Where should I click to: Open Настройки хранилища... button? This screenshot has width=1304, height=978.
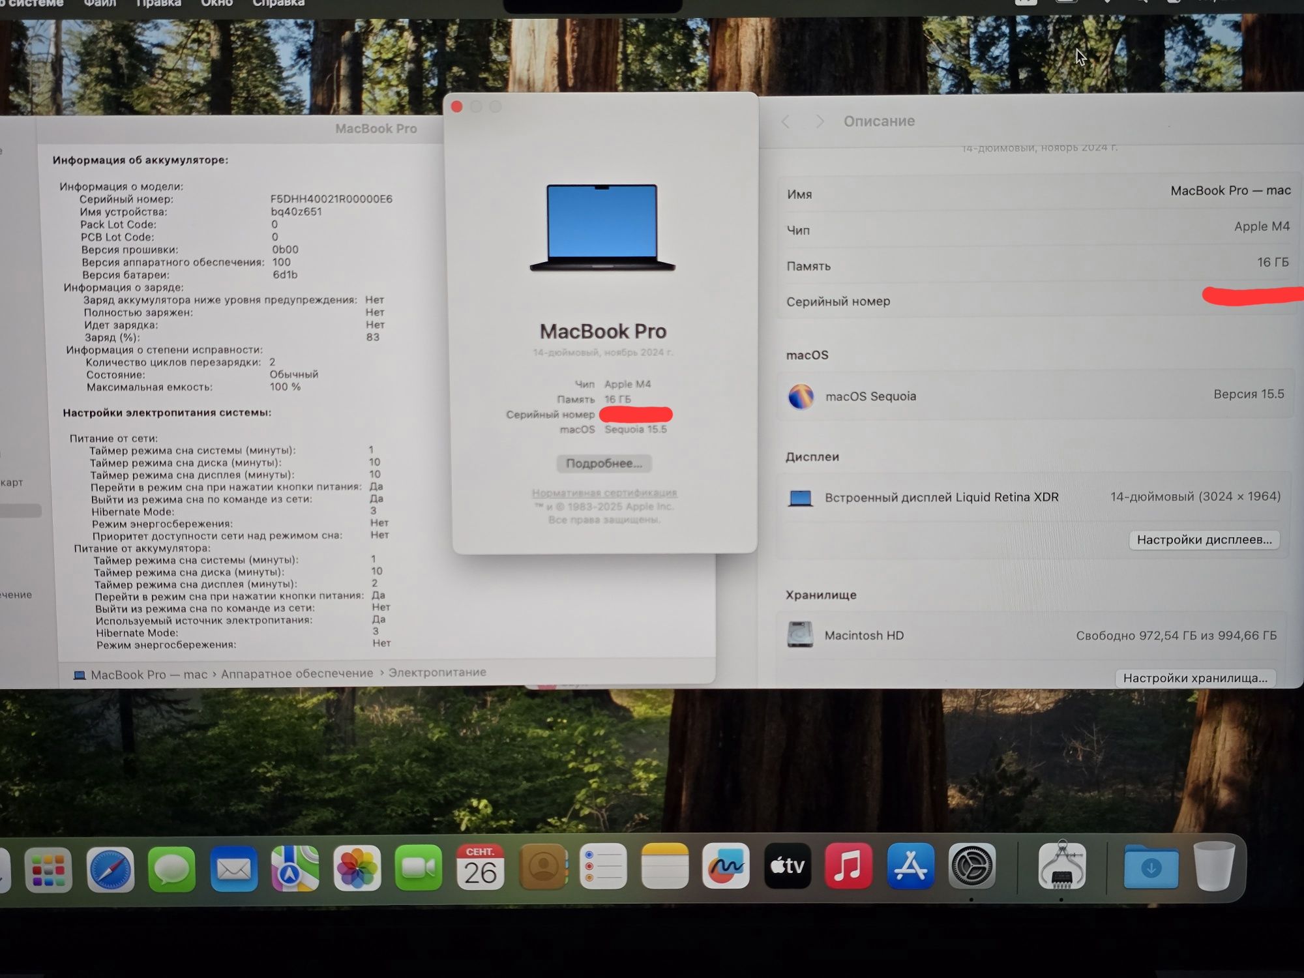coord(1195,678)
